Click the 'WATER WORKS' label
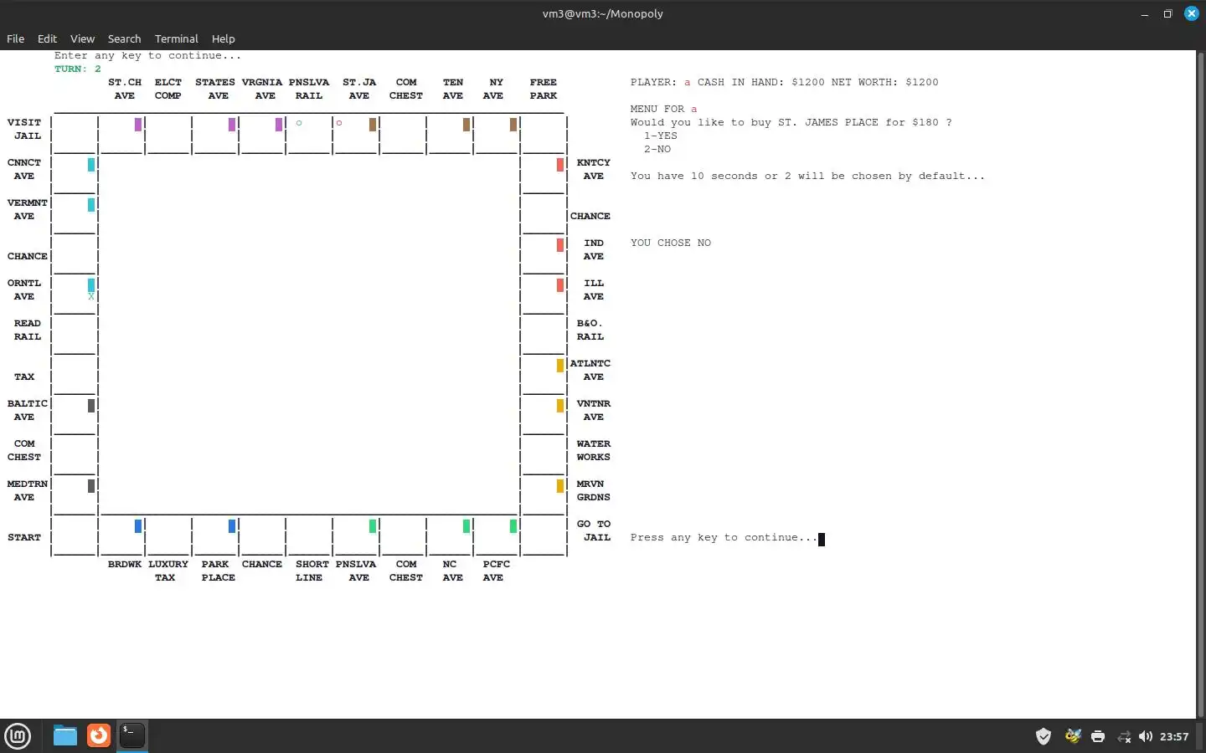 (594, 450)
